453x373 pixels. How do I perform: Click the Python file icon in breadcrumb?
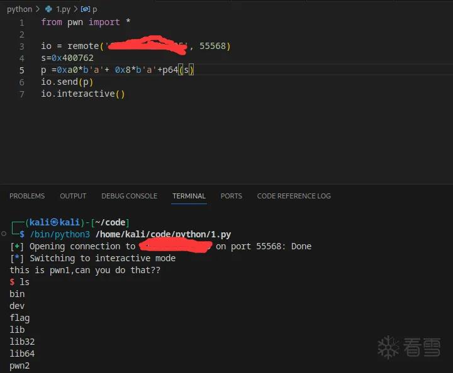48,9
